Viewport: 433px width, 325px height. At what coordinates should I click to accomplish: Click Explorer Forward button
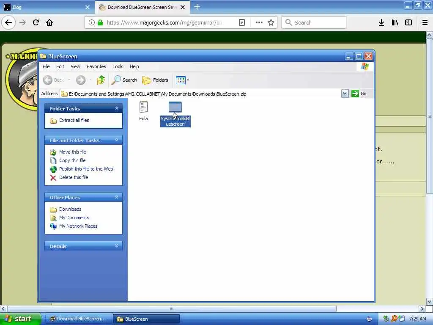(81, 80)
